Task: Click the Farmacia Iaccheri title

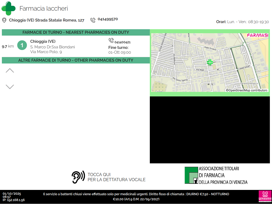Action: click(44, 8)
